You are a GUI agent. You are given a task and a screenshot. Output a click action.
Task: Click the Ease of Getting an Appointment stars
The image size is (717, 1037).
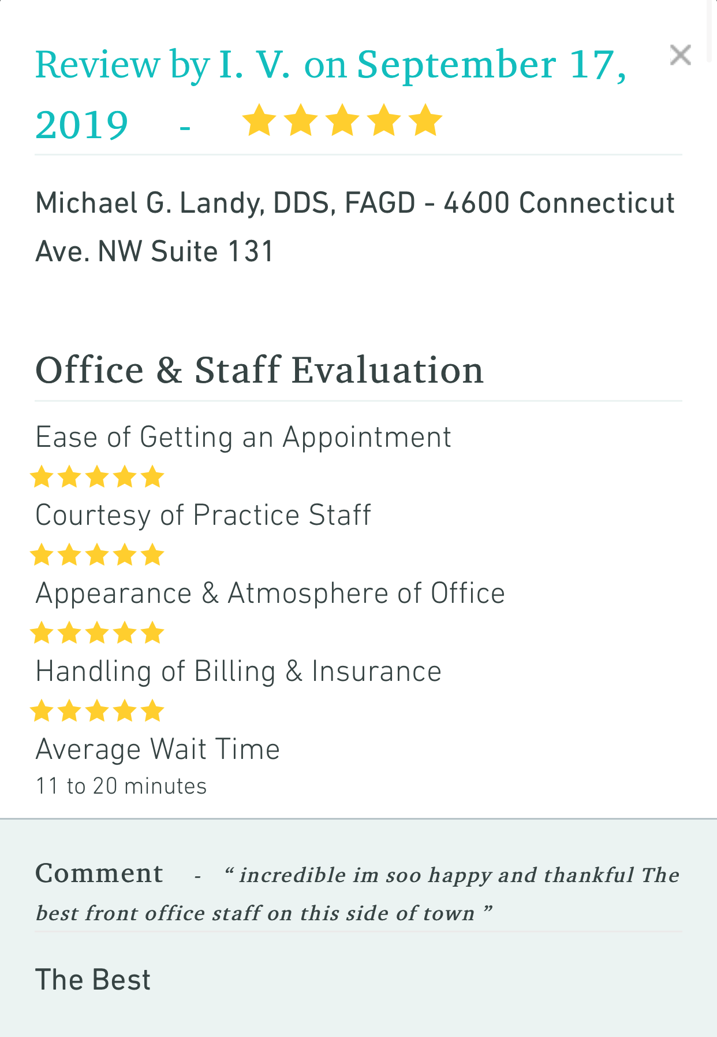click(x=97, y=477)
